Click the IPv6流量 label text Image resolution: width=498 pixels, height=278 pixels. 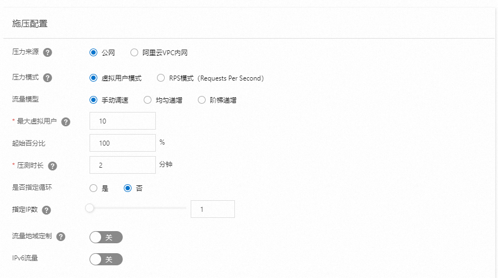25,258
